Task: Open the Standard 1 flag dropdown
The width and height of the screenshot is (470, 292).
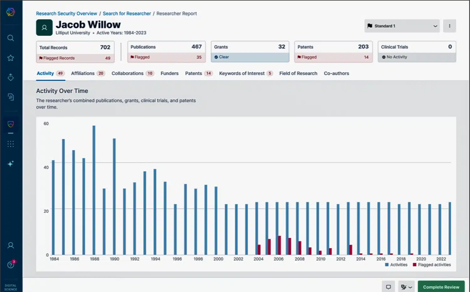Action: click(x=402, y=26)
